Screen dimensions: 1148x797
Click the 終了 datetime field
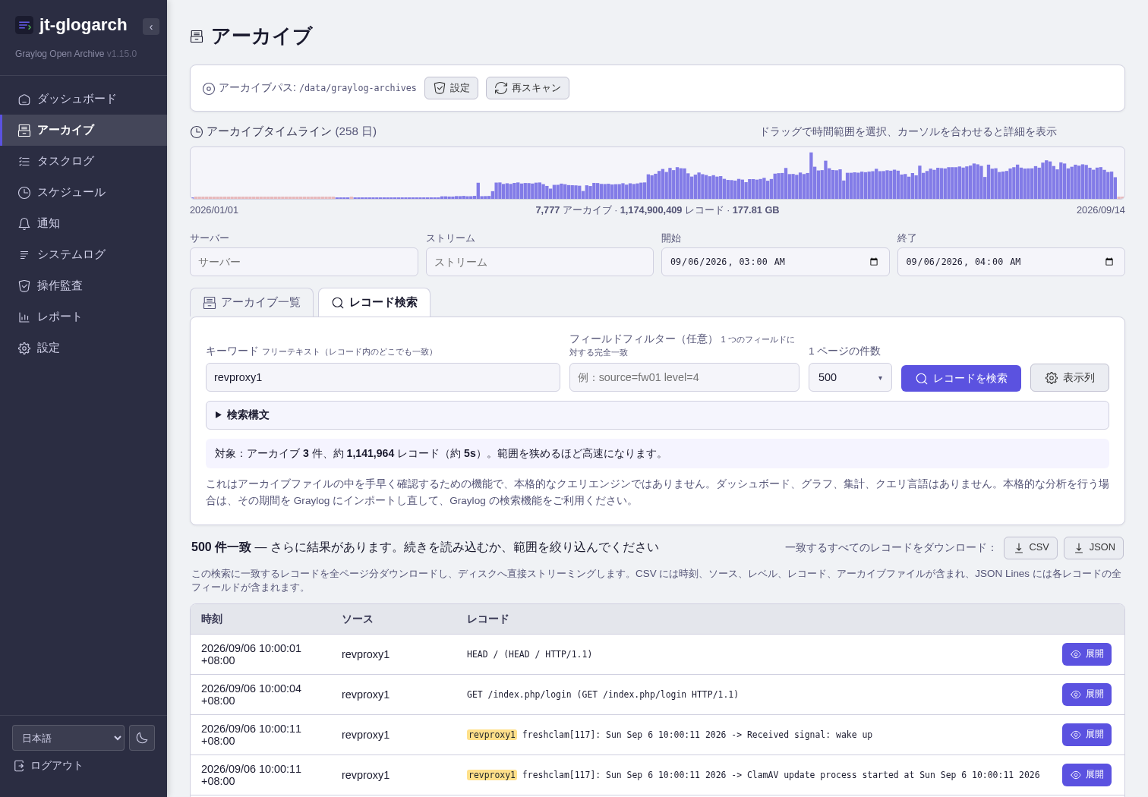click(1011, 262)
